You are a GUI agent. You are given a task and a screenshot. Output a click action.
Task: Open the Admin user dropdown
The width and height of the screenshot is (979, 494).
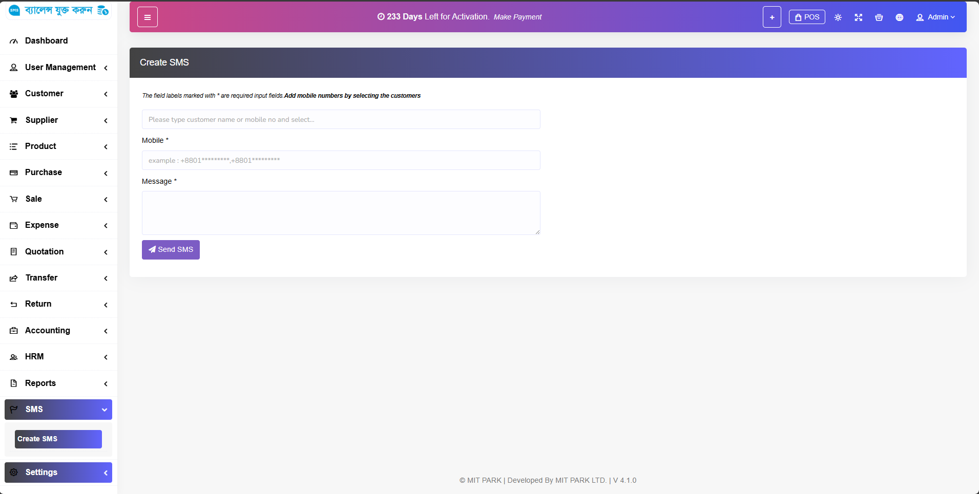tap(935, 17)
